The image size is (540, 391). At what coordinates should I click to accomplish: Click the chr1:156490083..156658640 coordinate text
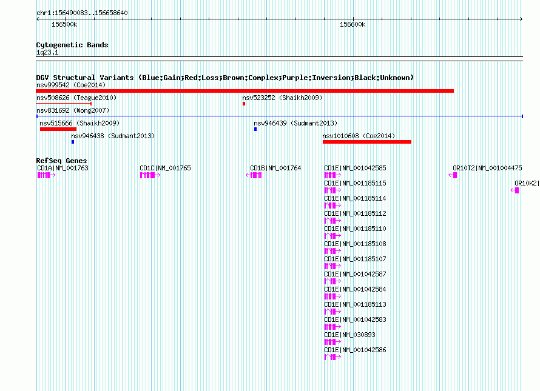pyautogui.click(x=82, y=13)
